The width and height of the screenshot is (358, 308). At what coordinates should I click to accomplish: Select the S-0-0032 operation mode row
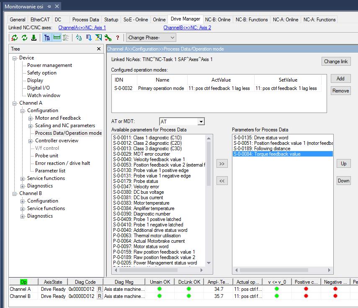[216, 88]
